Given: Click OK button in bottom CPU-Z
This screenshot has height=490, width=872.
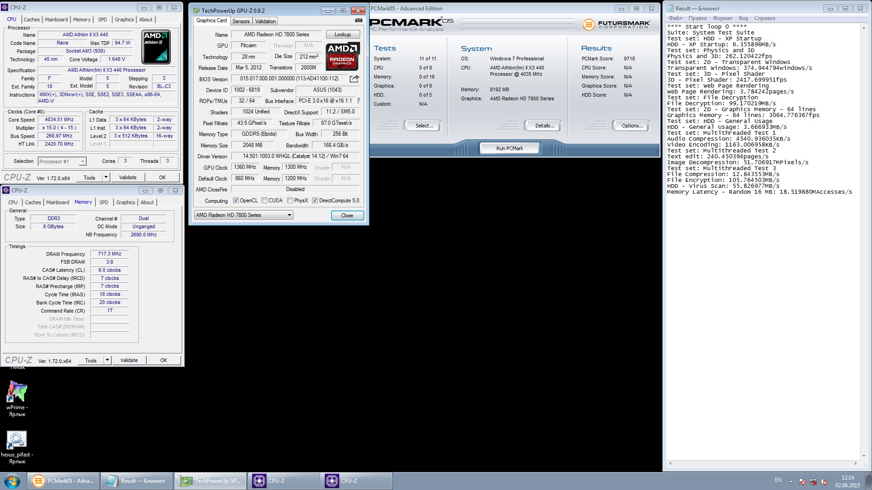Looking at the screenshot, I should (x=164, y=360).
